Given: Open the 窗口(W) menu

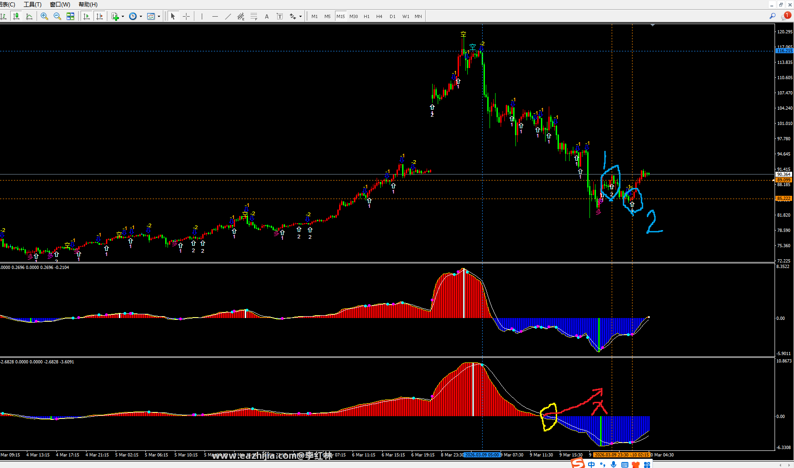Looking at the screenshot, I should click(x=60, y=4).
